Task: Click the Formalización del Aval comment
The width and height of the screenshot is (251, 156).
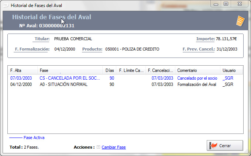Action: click(197, 84)
